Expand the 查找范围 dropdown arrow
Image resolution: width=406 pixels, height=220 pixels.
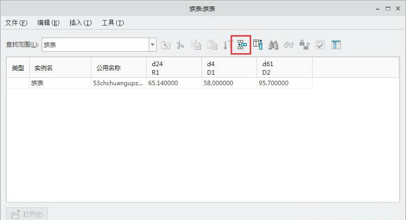153,45
